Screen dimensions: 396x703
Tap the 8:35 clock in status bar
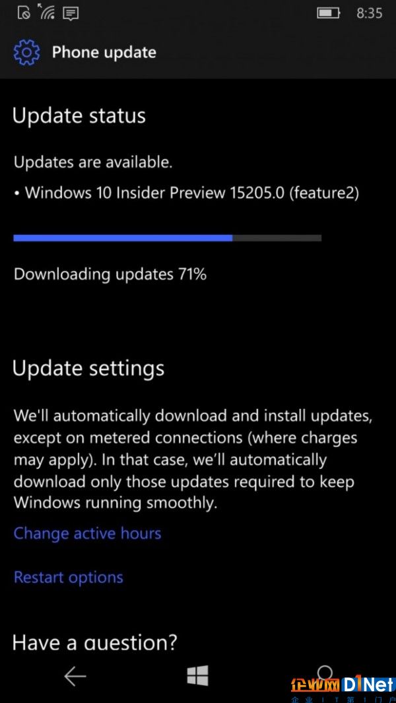tap(370, 13)
